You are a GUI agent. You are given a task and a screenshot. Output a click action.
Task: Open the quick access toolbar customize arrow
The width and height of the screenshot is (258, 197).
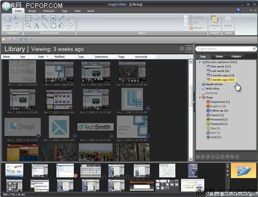pos(32,39)
